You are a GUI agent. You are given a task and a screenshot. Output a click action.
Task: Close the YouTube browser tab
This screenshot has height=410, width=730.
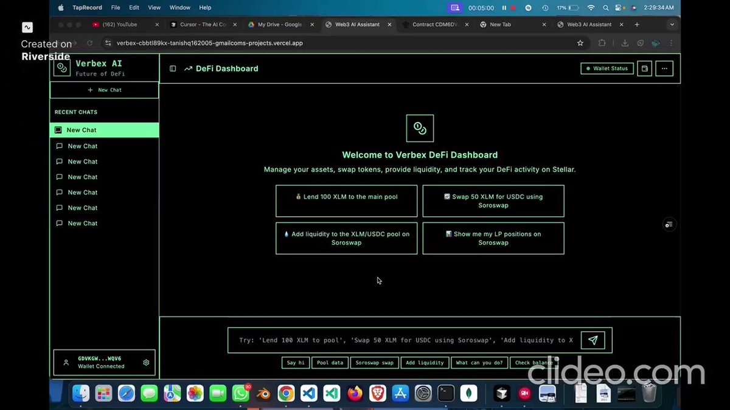[157, 24]
